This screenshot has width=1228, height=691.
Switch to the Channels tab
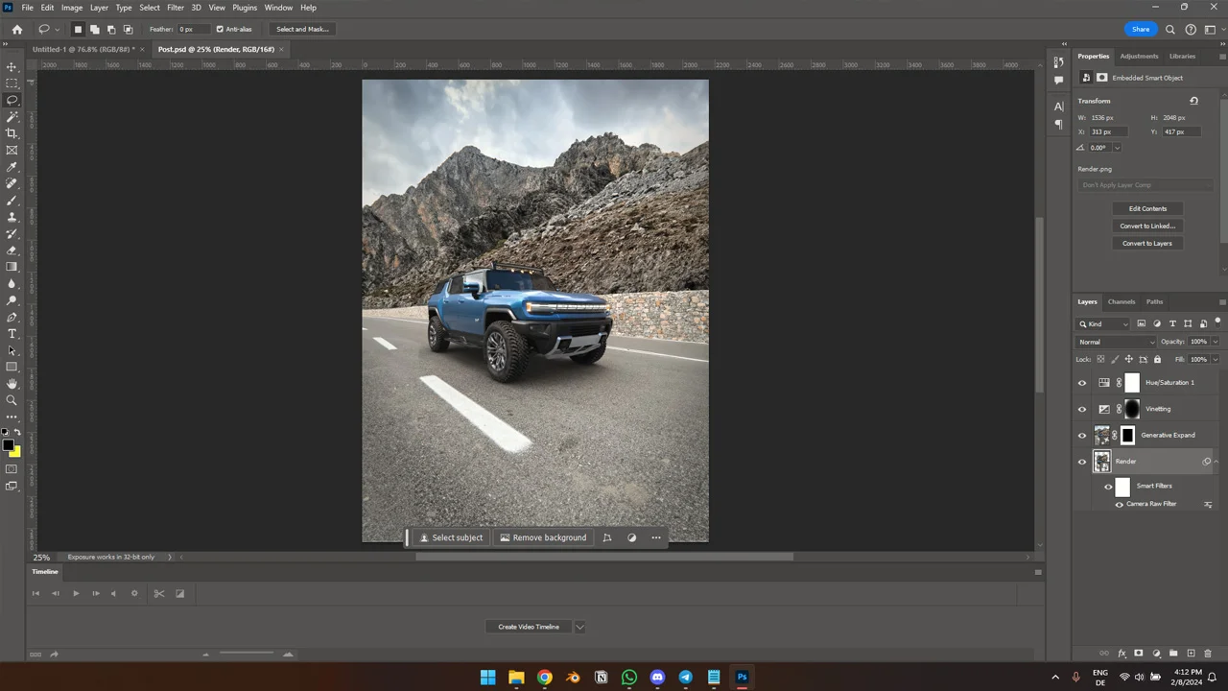(x=1121, y=301)
